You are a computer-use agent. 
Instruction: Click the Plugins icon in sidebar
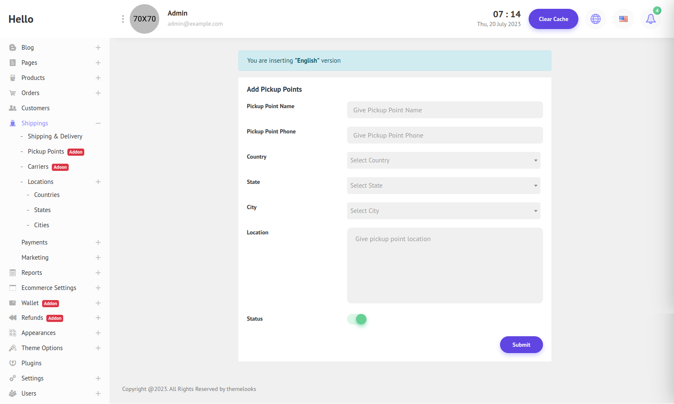13,363
